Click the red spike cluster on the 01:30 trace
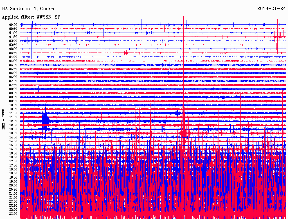The height and width of the screenshot is (219, 288). [278, 37]
